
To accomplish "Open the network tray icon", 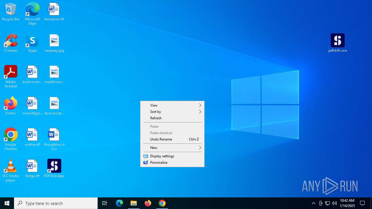I will tap(328, 203).
